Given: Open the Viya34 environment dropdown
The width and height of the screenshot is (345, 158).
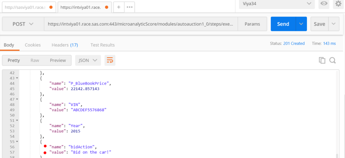Looking at the screenshot, I should pyautogui.click(x=277, y=4).
